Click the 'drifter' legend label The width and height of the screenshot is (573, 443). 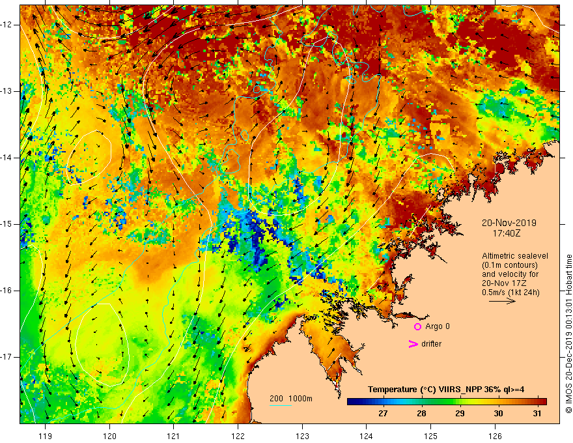tap(431, 344)
